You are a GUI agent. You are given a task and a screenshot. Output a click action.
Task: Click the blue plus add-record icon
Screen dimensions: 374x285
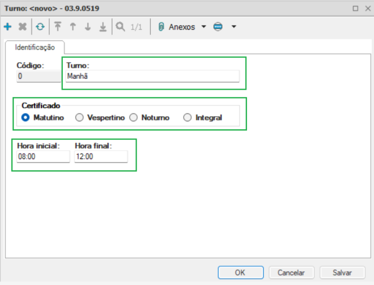[x=7, y=27]
